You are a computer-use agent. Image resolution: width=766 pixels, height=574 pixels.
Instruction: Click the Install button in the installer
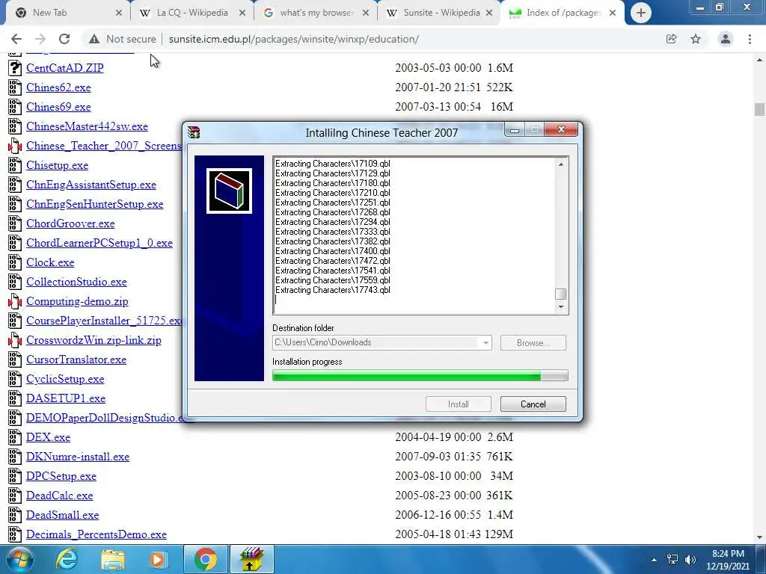pyautogui.click(x=459, y=404)
